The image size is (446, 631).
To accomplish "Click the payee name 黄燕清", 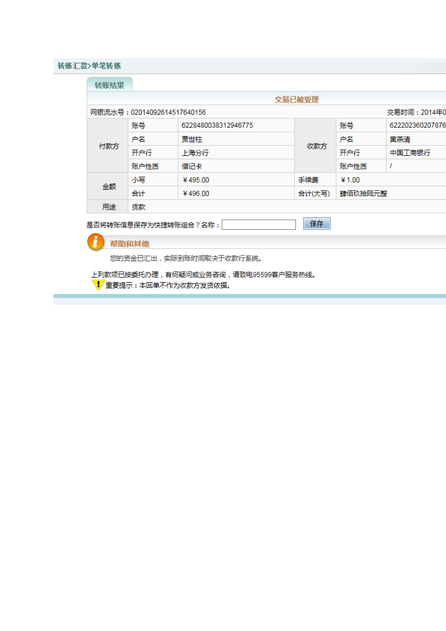I will pyautogui.click(x=400, y=139).
